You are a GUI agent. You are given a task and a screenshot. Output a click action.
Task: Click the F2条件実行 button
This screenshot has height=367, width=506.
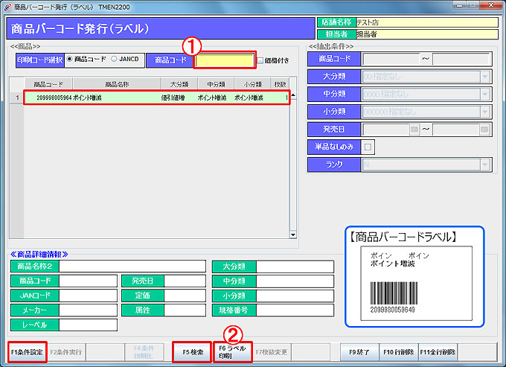pos(66,352)
